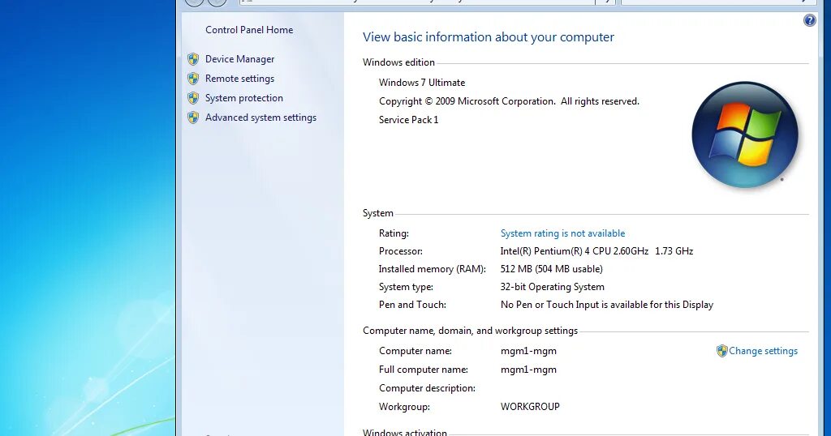Click the Workgroup label
The image size is (831, 436).
(x=404, y=407)
